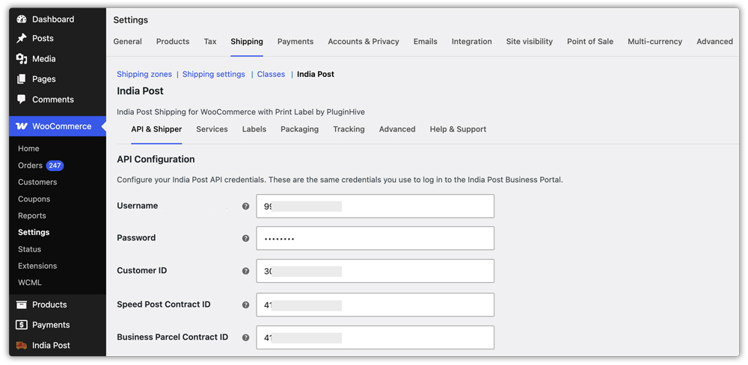The height and width of the screenshot is (365, 748).
Task: Click the help icon beside Username
Action: (x=245, y=206)
